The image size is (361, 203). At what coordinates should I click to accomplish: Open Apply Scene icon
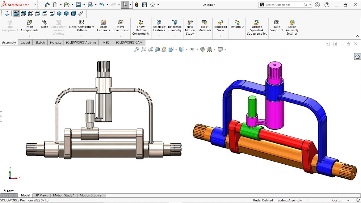click(x=209, y=50)
